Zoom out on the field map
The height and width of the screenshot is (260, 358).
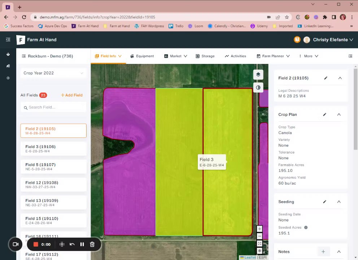point(259,236)
